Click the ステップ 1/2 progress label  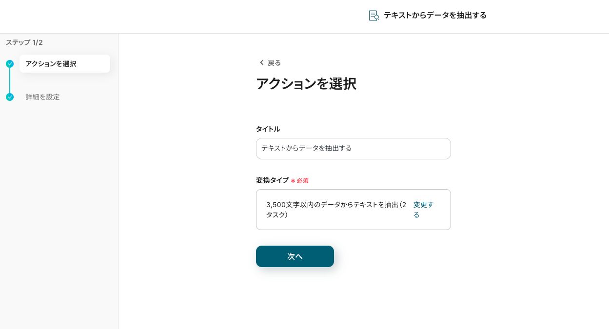[x=24, y=42]
